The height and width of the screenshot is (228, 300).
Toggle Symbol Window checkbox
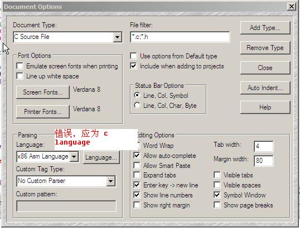tap(217, 195)
